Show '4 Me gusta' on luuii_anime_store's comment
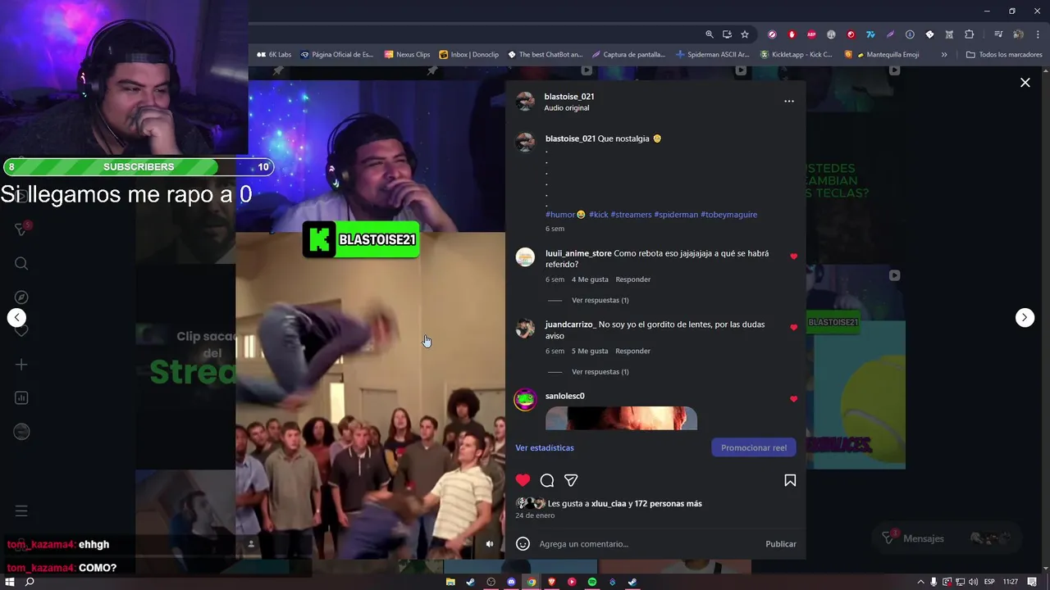Image resolution: width=1050 pixels, height=590 pixels. [590, 279]
